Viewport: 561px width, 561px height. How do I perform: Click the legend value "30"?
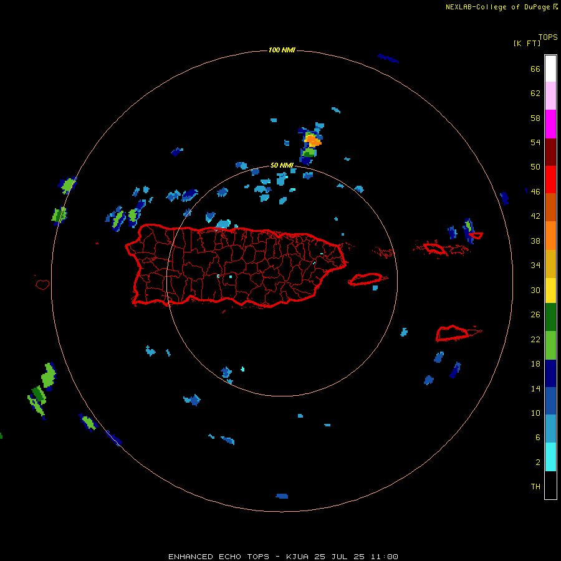click(535, 290)
